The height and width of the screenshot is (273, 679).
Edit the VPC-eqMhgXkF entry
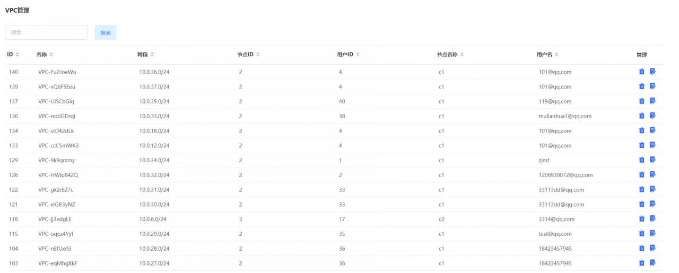[x=652, y=263]
